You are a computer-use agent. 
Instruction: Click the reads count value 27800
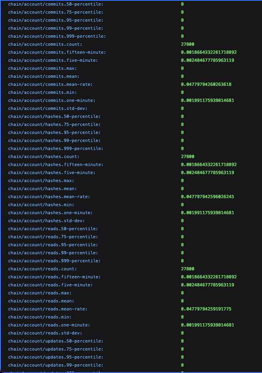coord(187,269)
